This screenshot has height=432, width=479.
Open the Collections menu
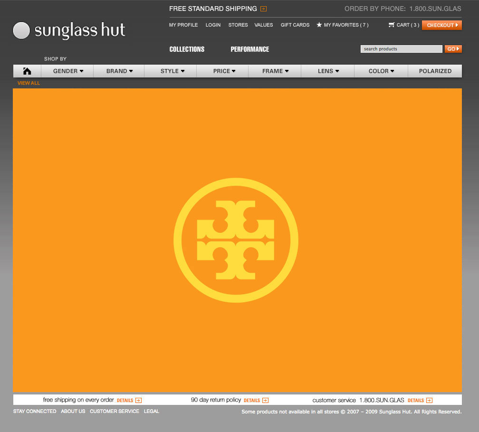pos(187,49)
